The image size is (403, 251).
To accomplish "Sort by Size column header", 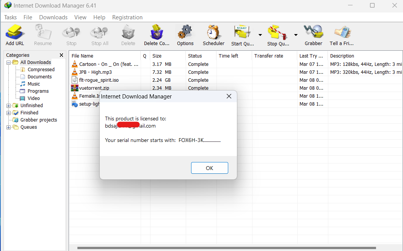I will 168,56.
